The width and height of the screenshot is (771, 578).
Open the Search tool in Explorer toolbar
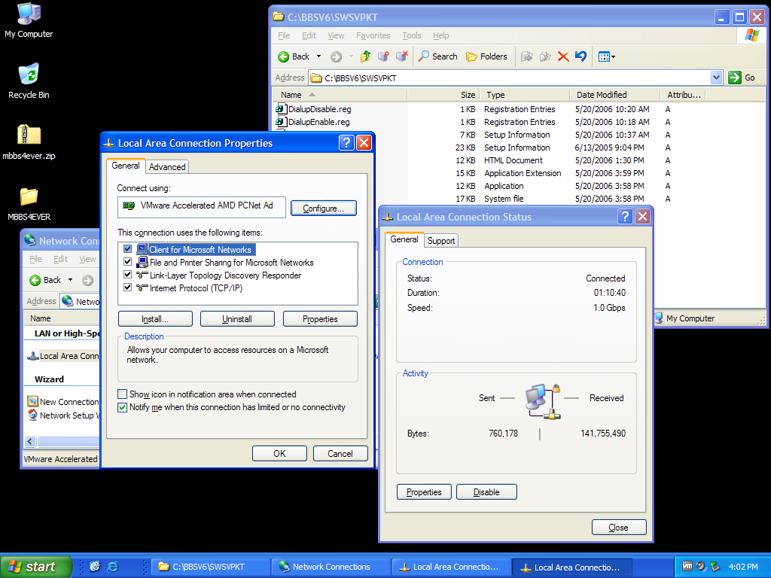pyautogui.click(x=437, y=56)
